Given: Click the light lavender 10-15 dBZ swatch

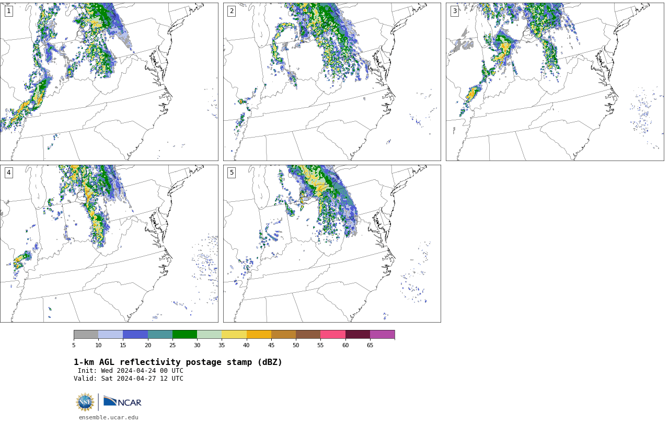Looking at the screenshot, I should 110,335.
